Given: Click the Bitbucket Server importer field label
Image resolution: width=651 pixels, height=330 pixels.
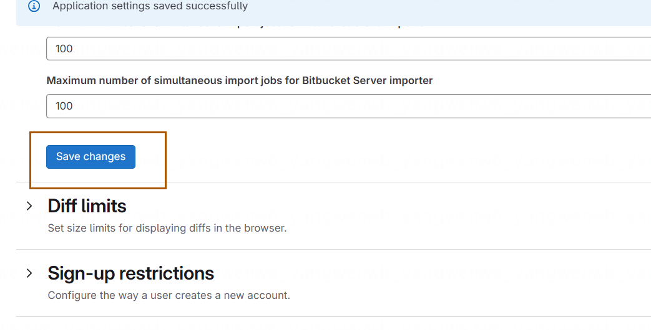Looking at the screenshot, I should (240, 80).
